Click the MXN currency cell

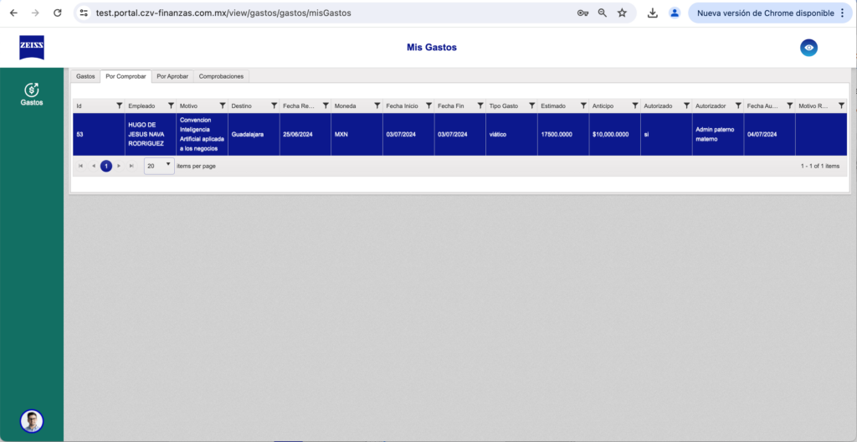tap(357, 134)
